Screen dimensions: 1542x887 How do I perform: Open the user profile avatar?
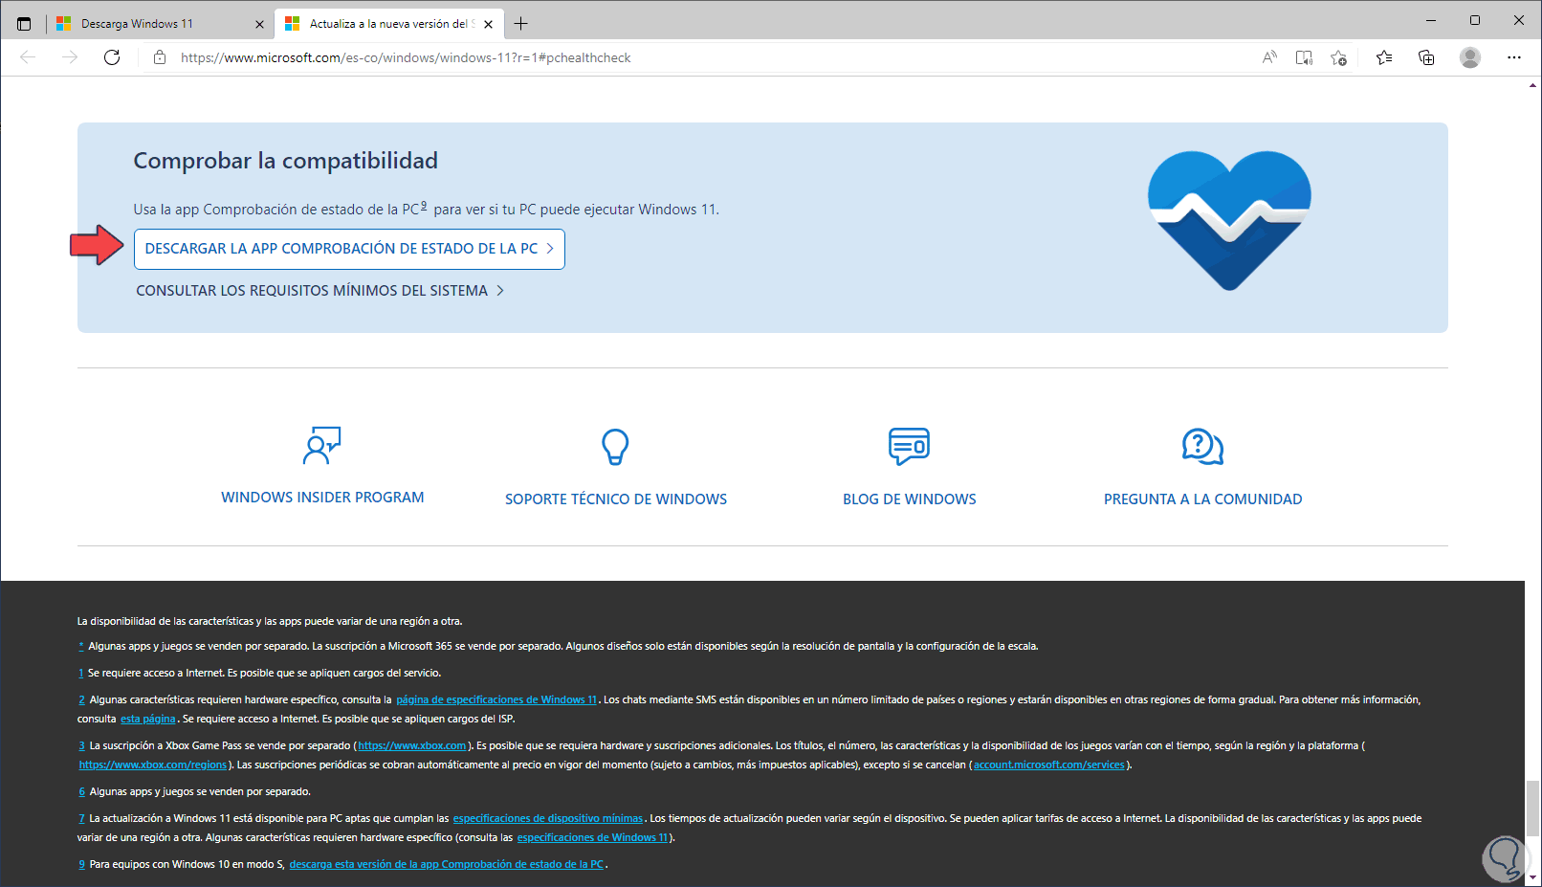[1470, 57]
